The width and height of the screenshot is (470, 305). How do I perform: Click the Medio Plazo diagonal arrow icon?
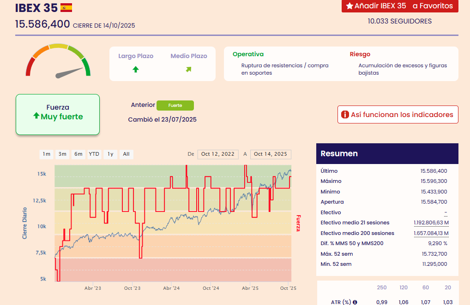click(188, 70)
